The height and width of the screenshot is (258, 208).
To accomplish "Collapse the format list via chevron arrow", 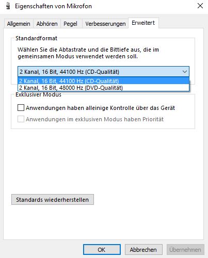I will point(185,72).
